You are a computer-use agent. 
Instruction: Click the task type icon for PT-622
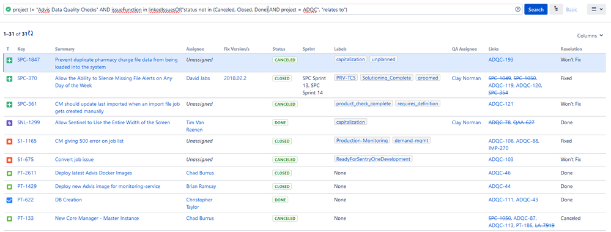tap(10, 200)
